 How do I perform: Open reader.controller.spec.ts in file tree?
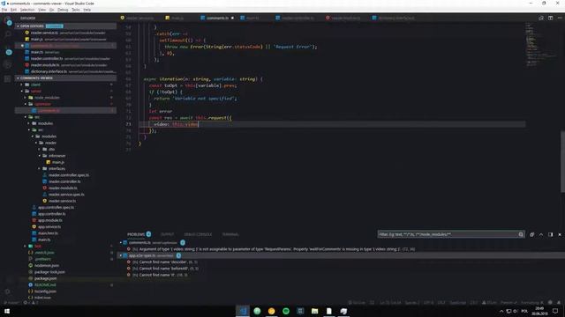click(x=69, y=175)
